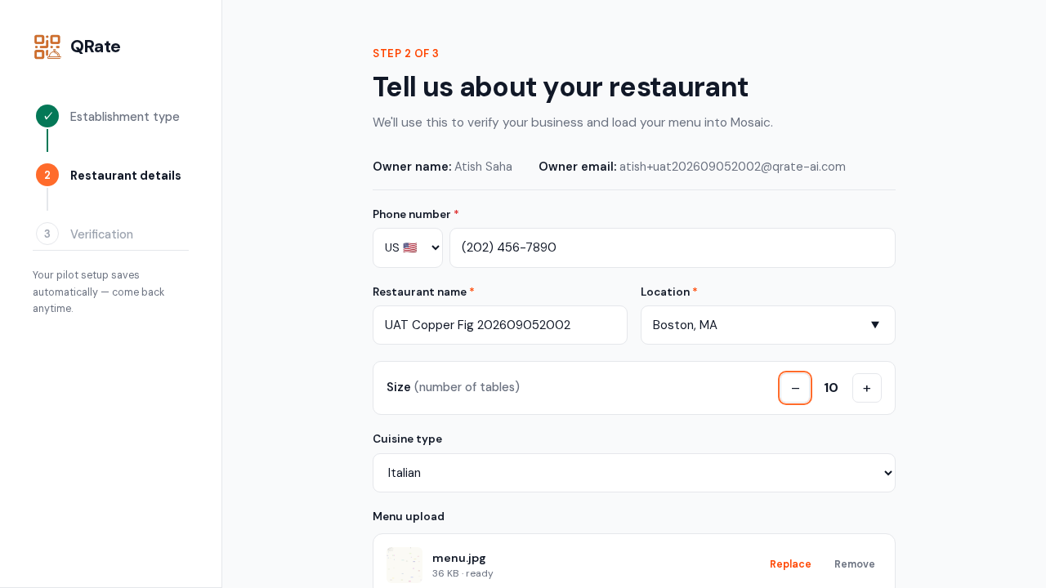Decrease number of tables with minus button
The image size is (1046, 588).
tap(795, 388)
